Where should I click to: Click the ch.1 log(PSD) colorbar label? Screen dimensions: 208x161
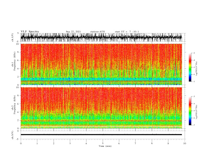pyautogui.click(x=197, y=69)
